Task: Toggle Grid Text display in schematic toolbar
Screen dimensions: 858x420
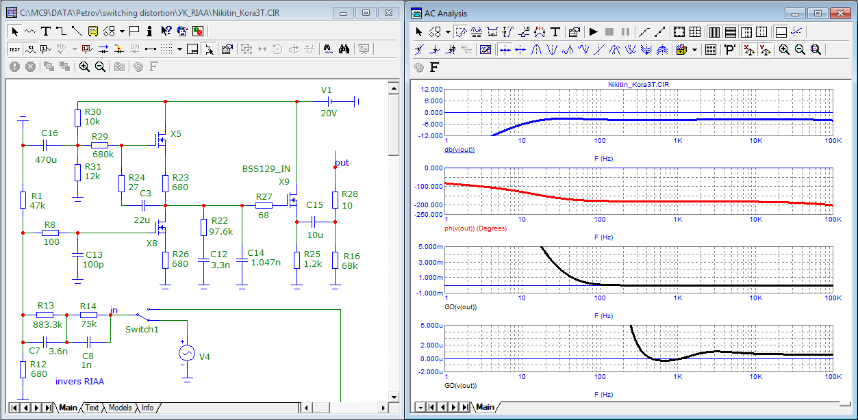Action: pos(14,49)
